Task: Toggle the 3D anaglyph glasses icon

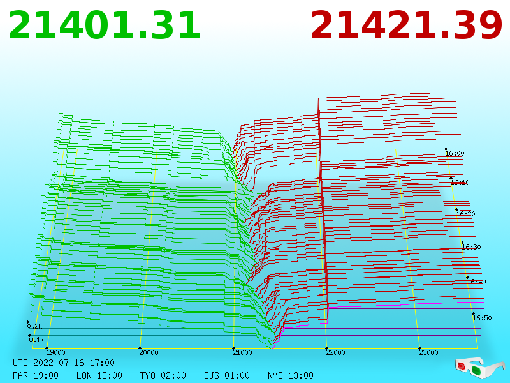Action: pyautogui.click(x=480, y=367)
